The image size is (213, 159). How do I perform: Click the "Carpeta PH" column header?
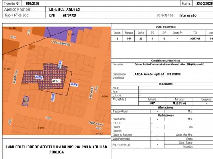[x=177, y=33]
